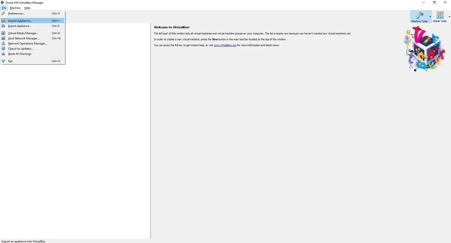The width and height of the screenshot is (451, 243).
Task: Open the Host Network Manager
Action: click(32, 38)
